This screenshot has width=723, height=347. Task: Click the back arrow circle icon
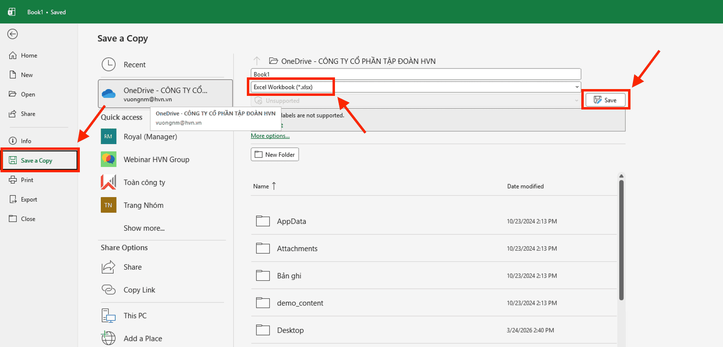13,34
